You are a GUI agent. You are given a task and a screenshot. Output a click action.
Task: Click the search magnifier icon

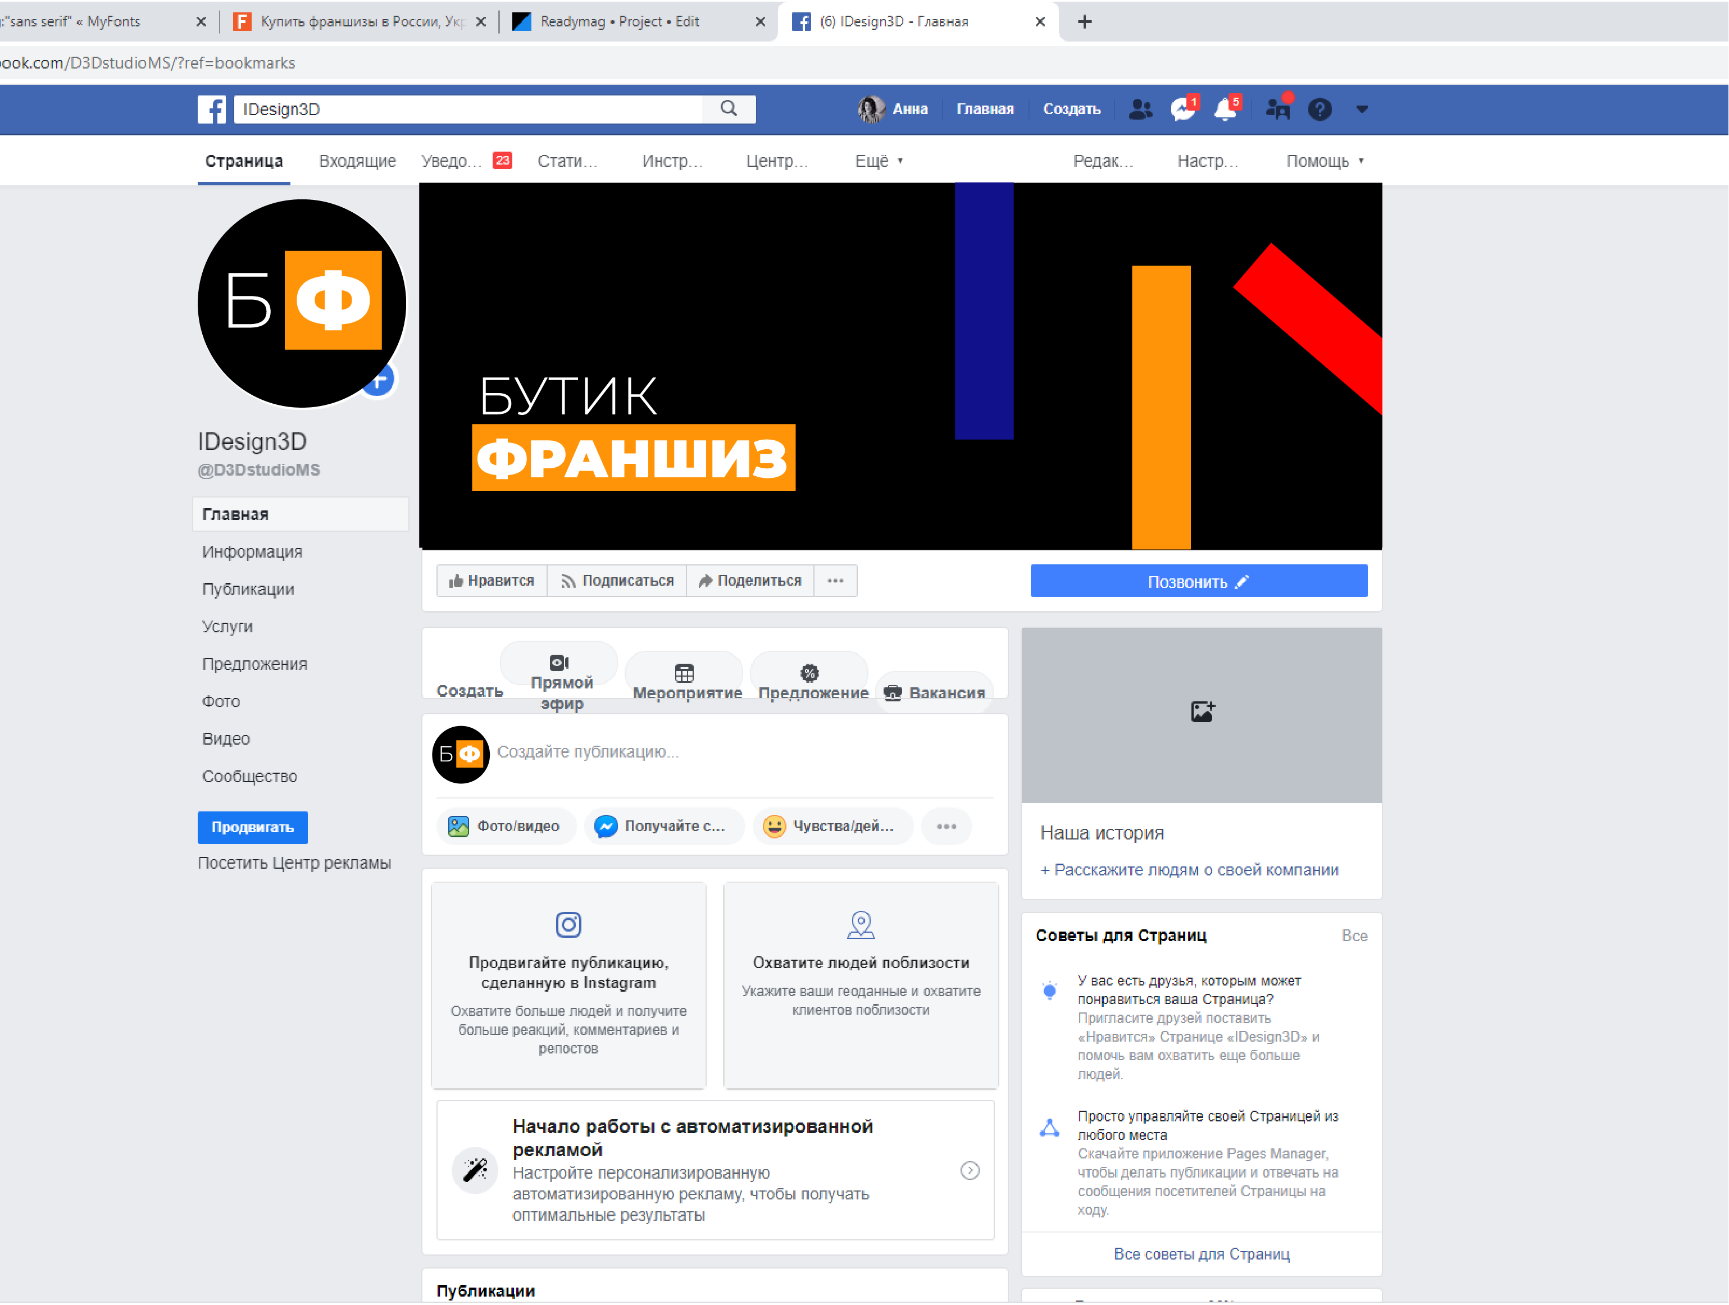coord(727,108)
